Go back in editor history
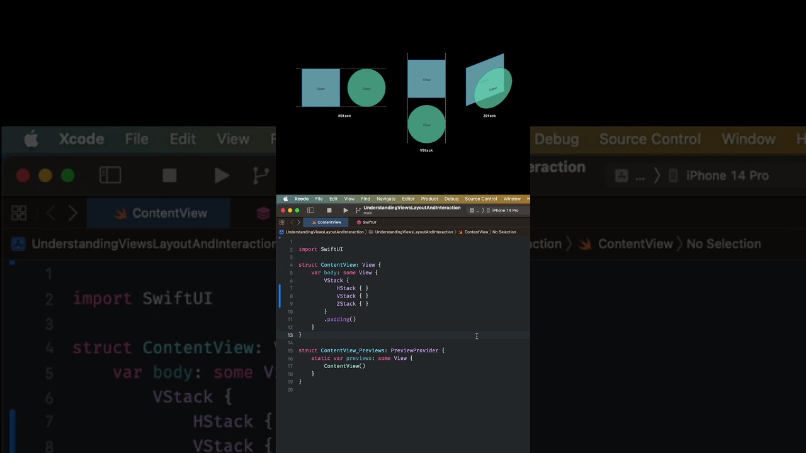 click(x=292, y=222)
